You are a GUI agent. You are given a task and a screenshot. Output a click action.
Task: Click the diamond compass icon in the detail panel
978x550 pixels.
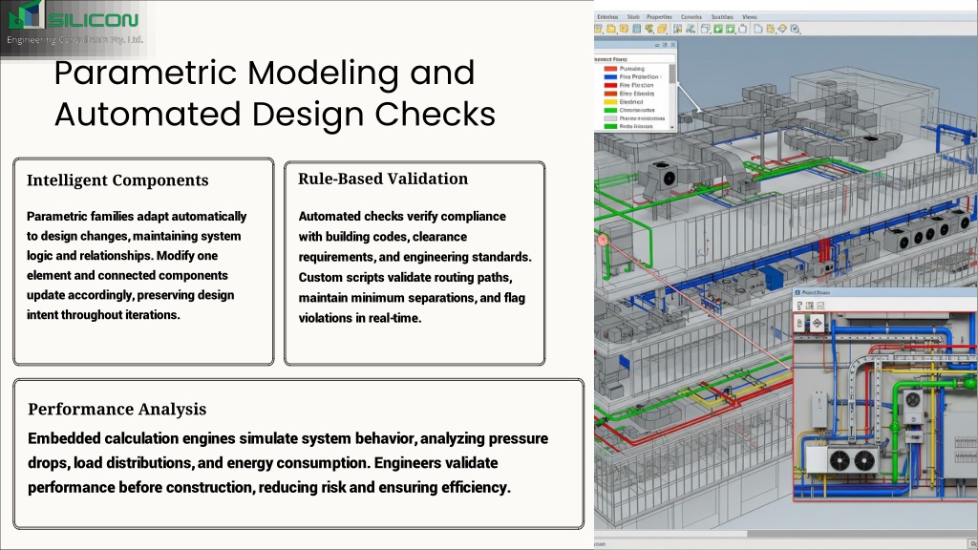[817, 323]
